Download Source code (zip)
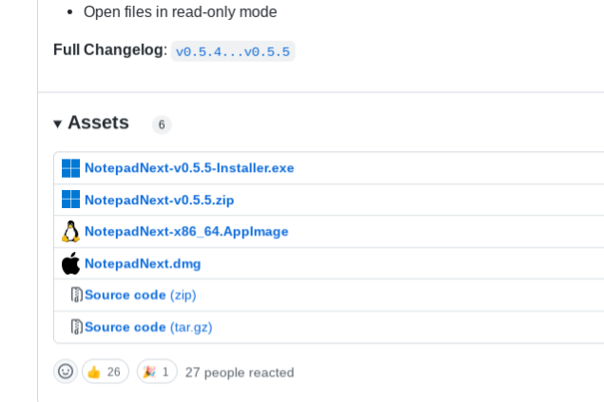The width and height of the screenshot is (604, 402). click(140, 295)
